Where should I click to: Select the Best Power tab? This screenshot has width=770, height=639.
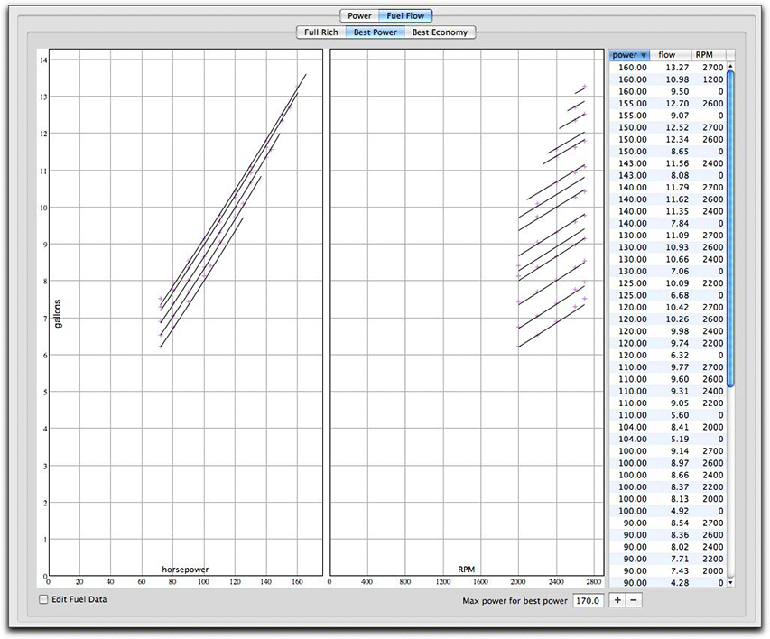click(376, 32)
